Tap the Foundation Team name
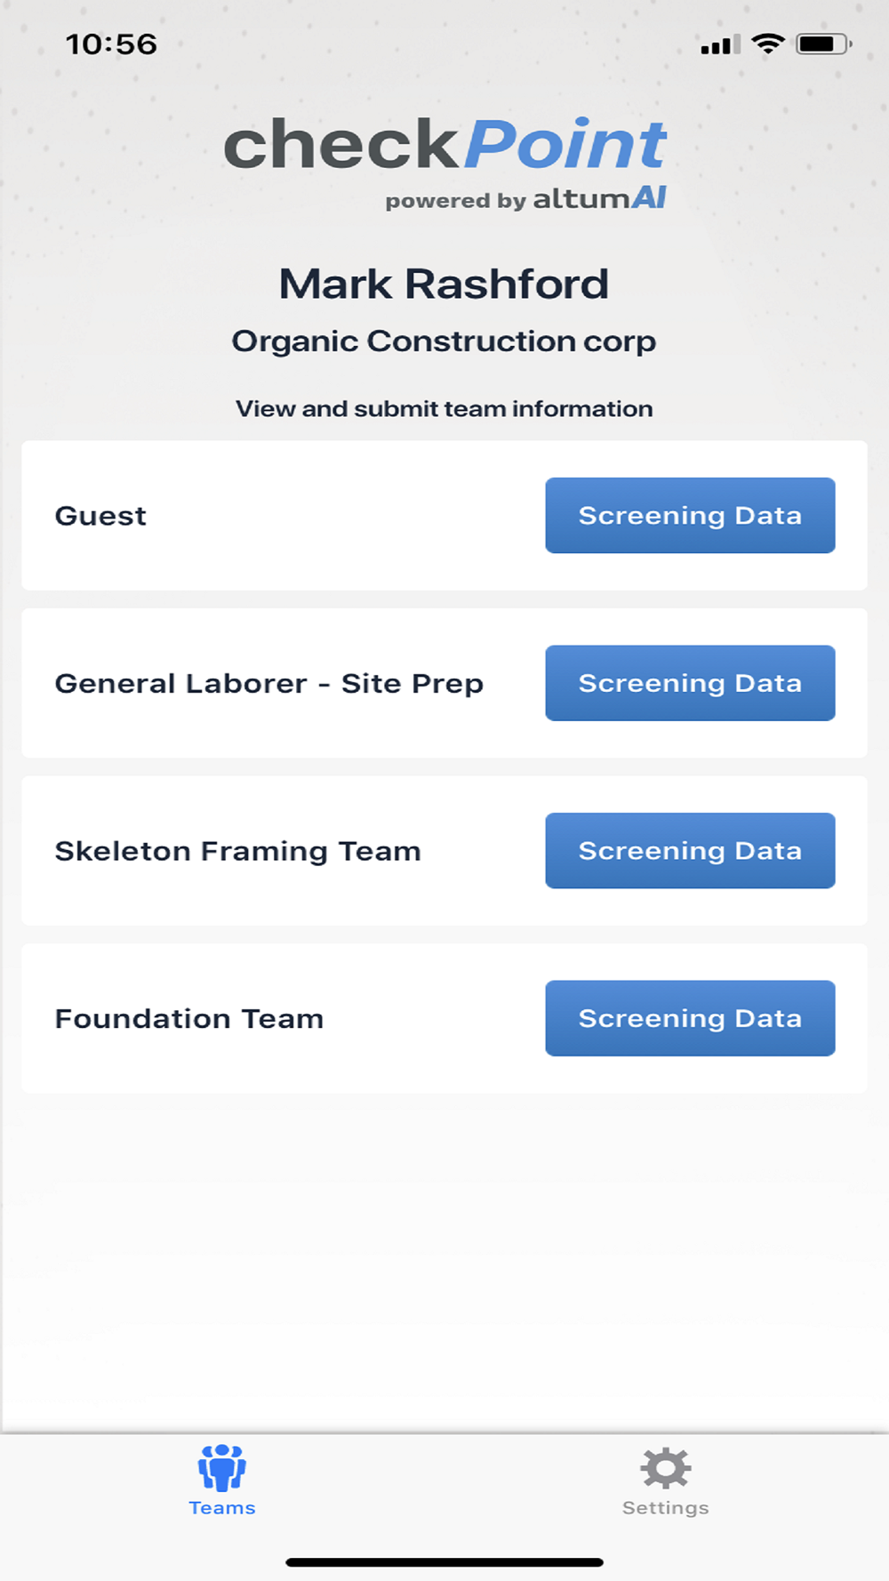Screen dimensions: 889x1581 [x=189, y=1018]
